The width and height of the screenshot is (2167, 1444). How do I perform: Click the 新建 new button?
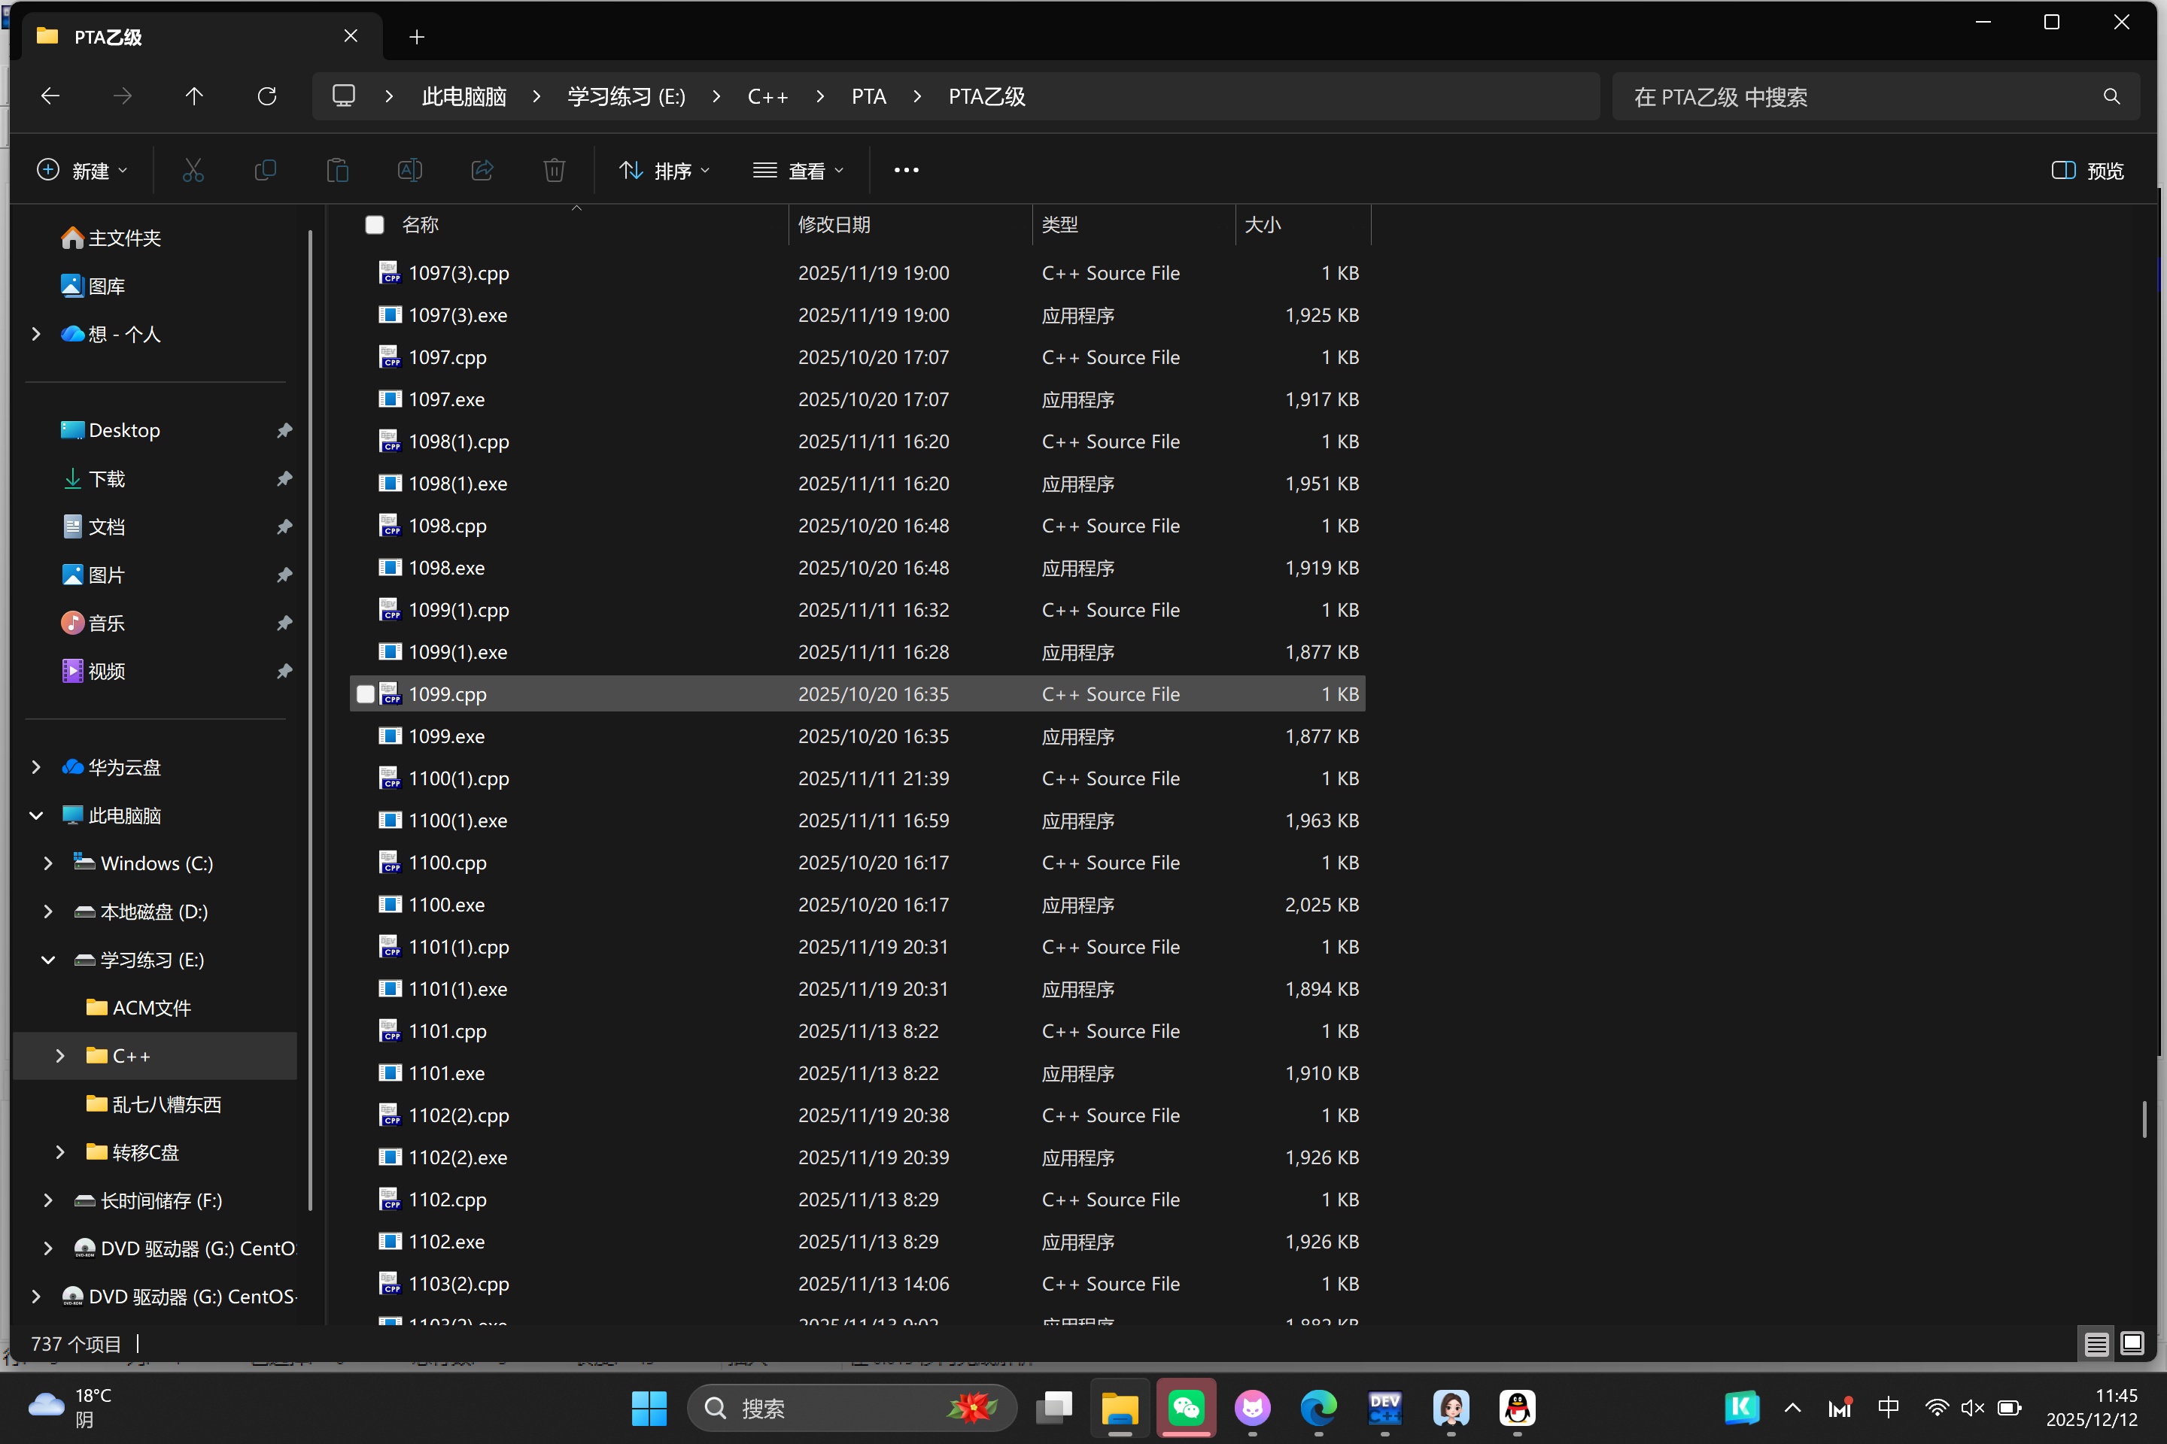coord(82,171)
